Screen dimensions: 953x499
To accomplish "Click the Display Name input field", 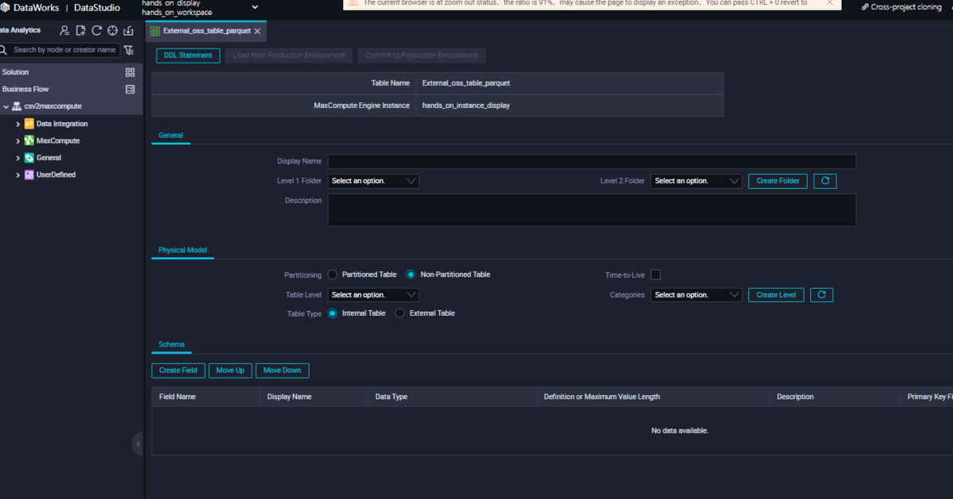I will point(592,162).
